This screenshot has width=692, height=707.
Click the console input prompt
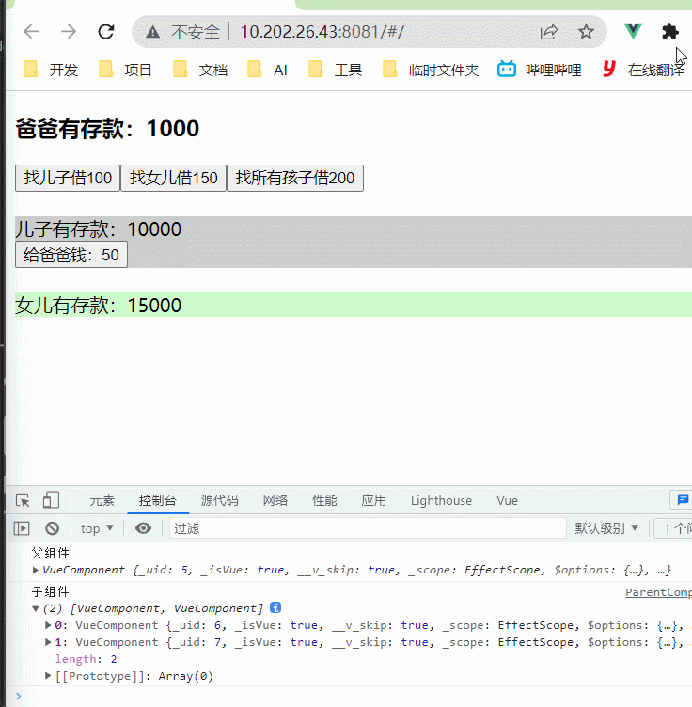(352, 697)
